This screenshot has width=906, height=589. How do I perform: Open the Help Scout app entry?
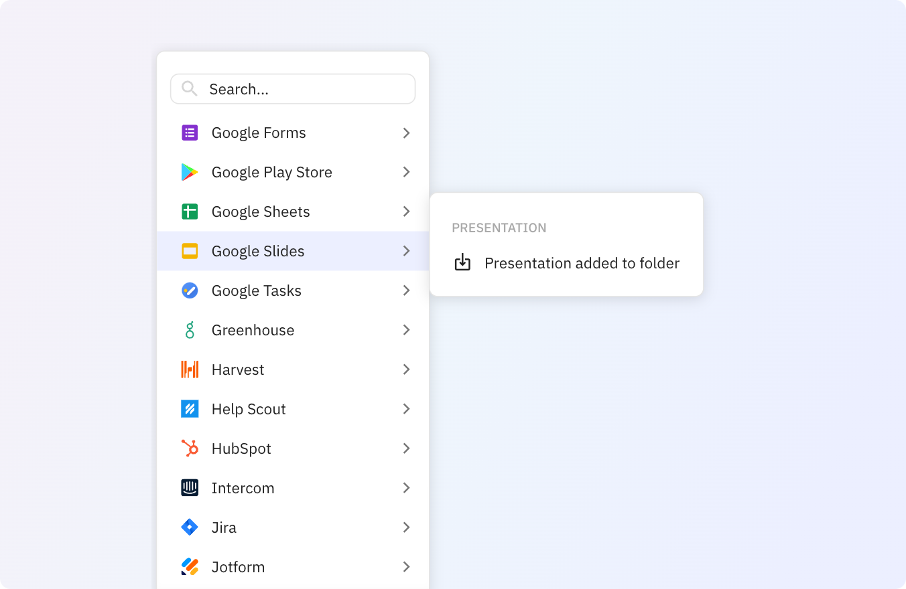(293, 409)
